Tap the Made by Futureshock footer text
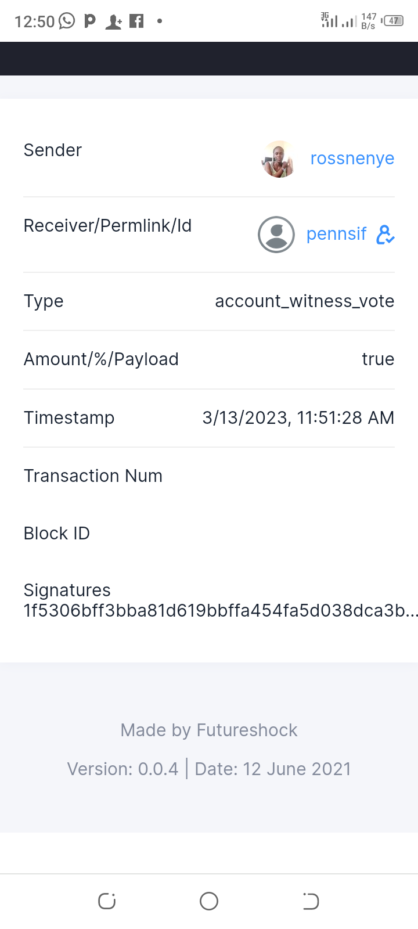Screen dimensions: 418x929 click(x=209, y=730)
